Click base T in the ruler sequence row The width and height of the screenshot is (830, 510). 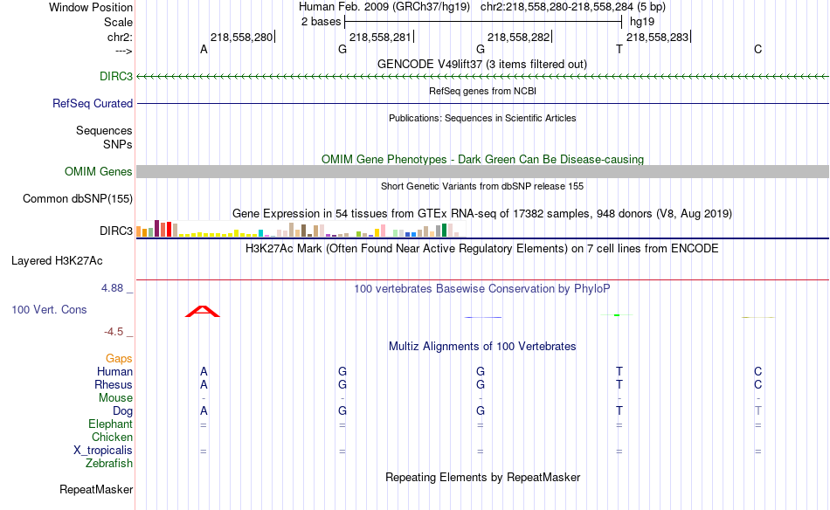pos(619,49)
